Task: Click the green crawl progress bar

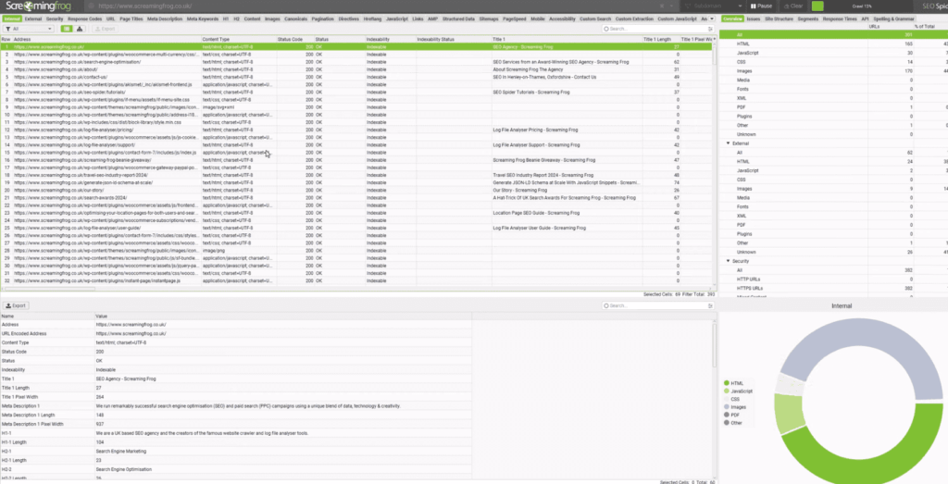Action: pos(817,6)
